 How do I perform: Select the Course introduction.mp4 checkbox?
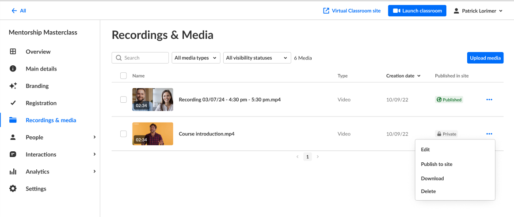click(123, 134)
